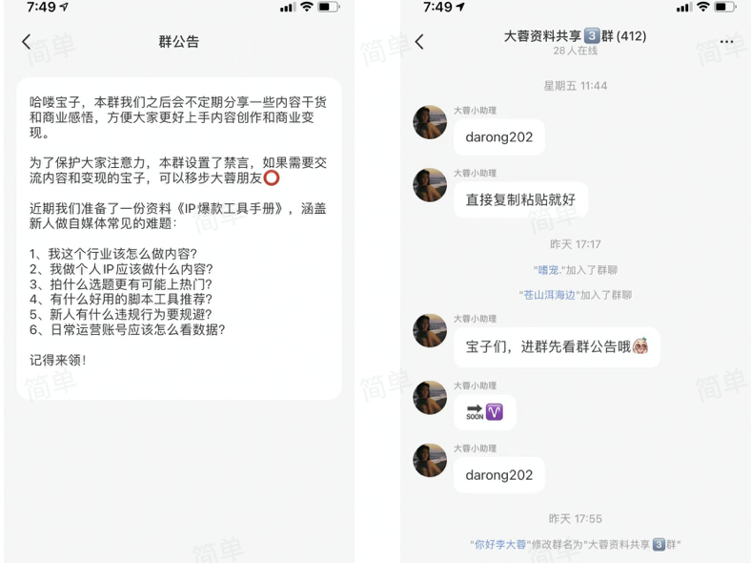Tap back arrow beside group chat title
Image resolution: width=751 pixels, height=563 pixels.
coord(419,42)
